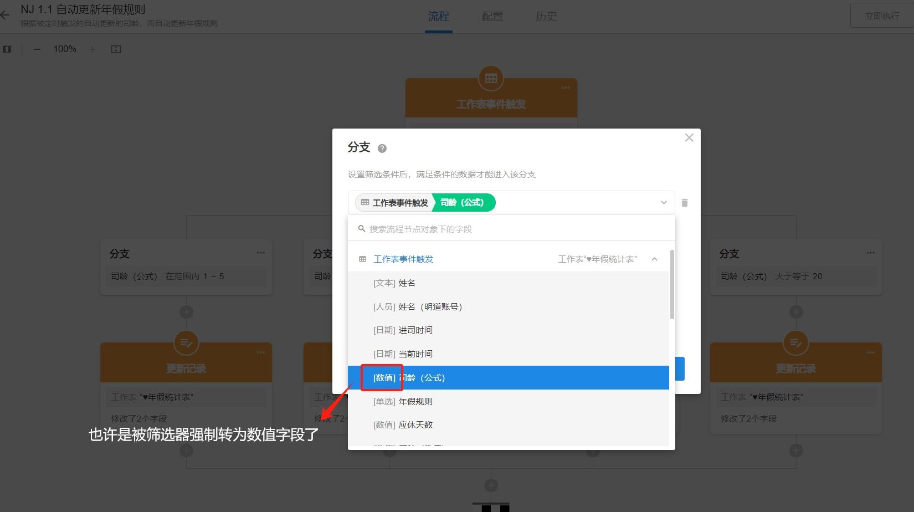The width and height of the screenshot is (914, 512).
Task: Collapse the 工作表事件触发 field group
Action: [x=655, y=259]
